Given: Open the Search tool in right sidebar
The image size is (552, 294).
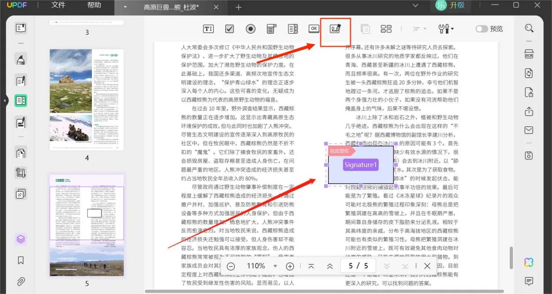Looking at the screenshot, I should [529, 28].
